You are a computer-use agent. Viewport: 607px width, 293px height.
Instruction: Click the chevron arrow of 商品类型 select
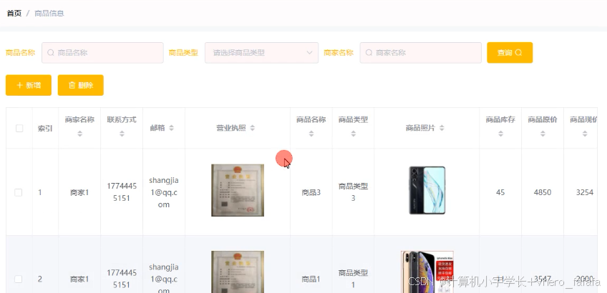[x=309, y=53]
